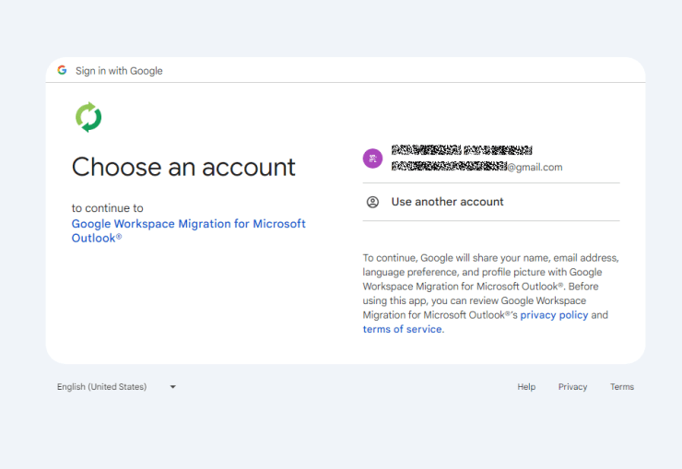682x469 pixels.
Task: Choose the listed gmail.com account
Action: pyautogui.click(x=491, y=158)
